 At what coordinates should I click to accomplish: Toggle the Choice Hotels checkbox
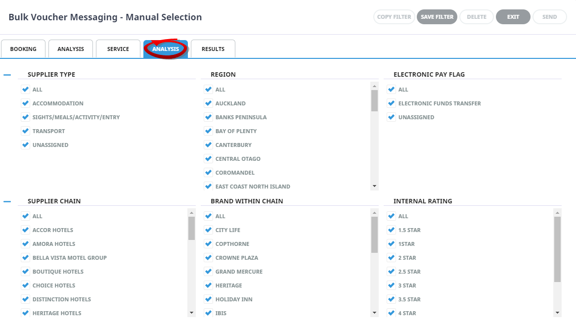(x=25, y=285)
